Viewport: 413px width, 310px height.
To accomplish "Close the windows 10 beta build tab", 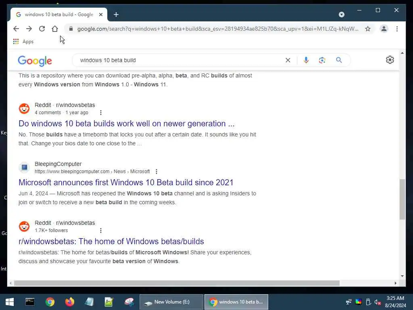I will pyautogui.click(x=100, y=15).
